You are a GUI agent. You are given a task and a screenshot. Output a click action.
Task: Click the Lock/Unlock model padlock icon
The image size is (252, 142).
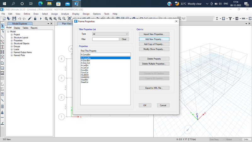click(35, 19)
